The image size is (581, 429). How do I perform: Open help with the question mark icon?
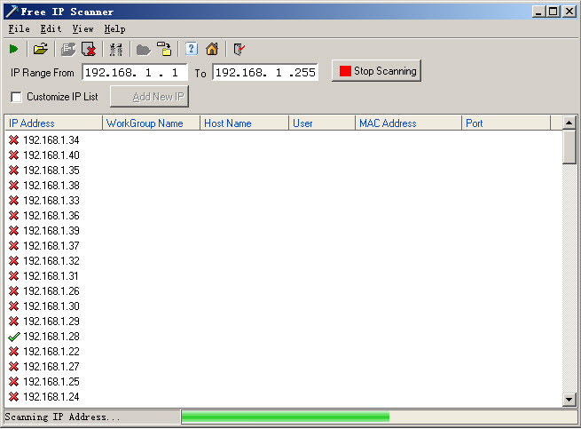[x=191, y=49]
